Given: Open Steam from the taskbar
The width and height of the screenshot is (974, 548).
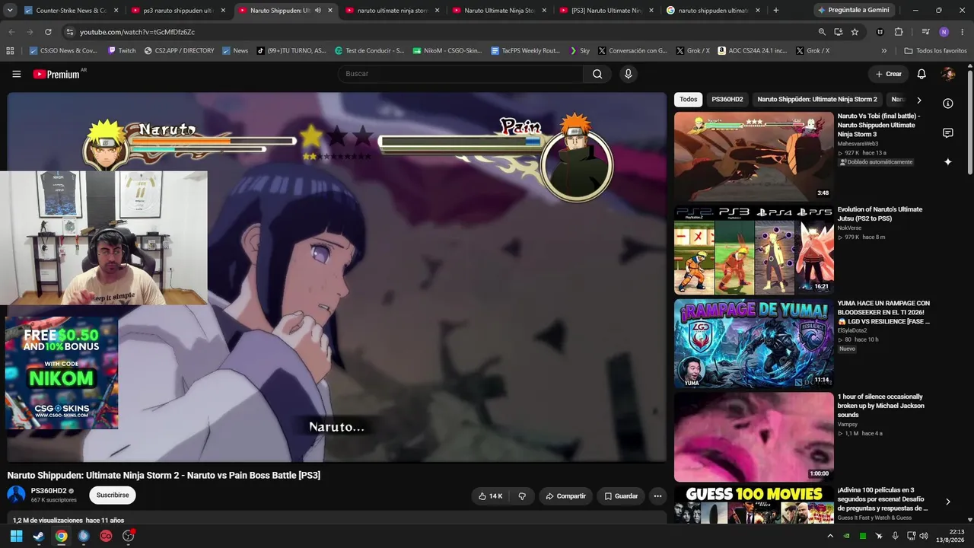Looking at the screenshot, I should [x=39, y=536].
